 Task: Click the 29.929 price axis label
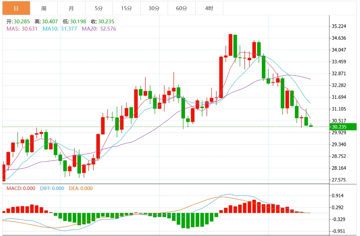click(339, 133)
